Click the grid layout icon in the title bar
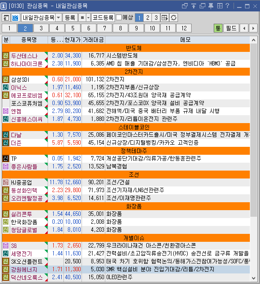260x284 pixels. tap(220, 6)
